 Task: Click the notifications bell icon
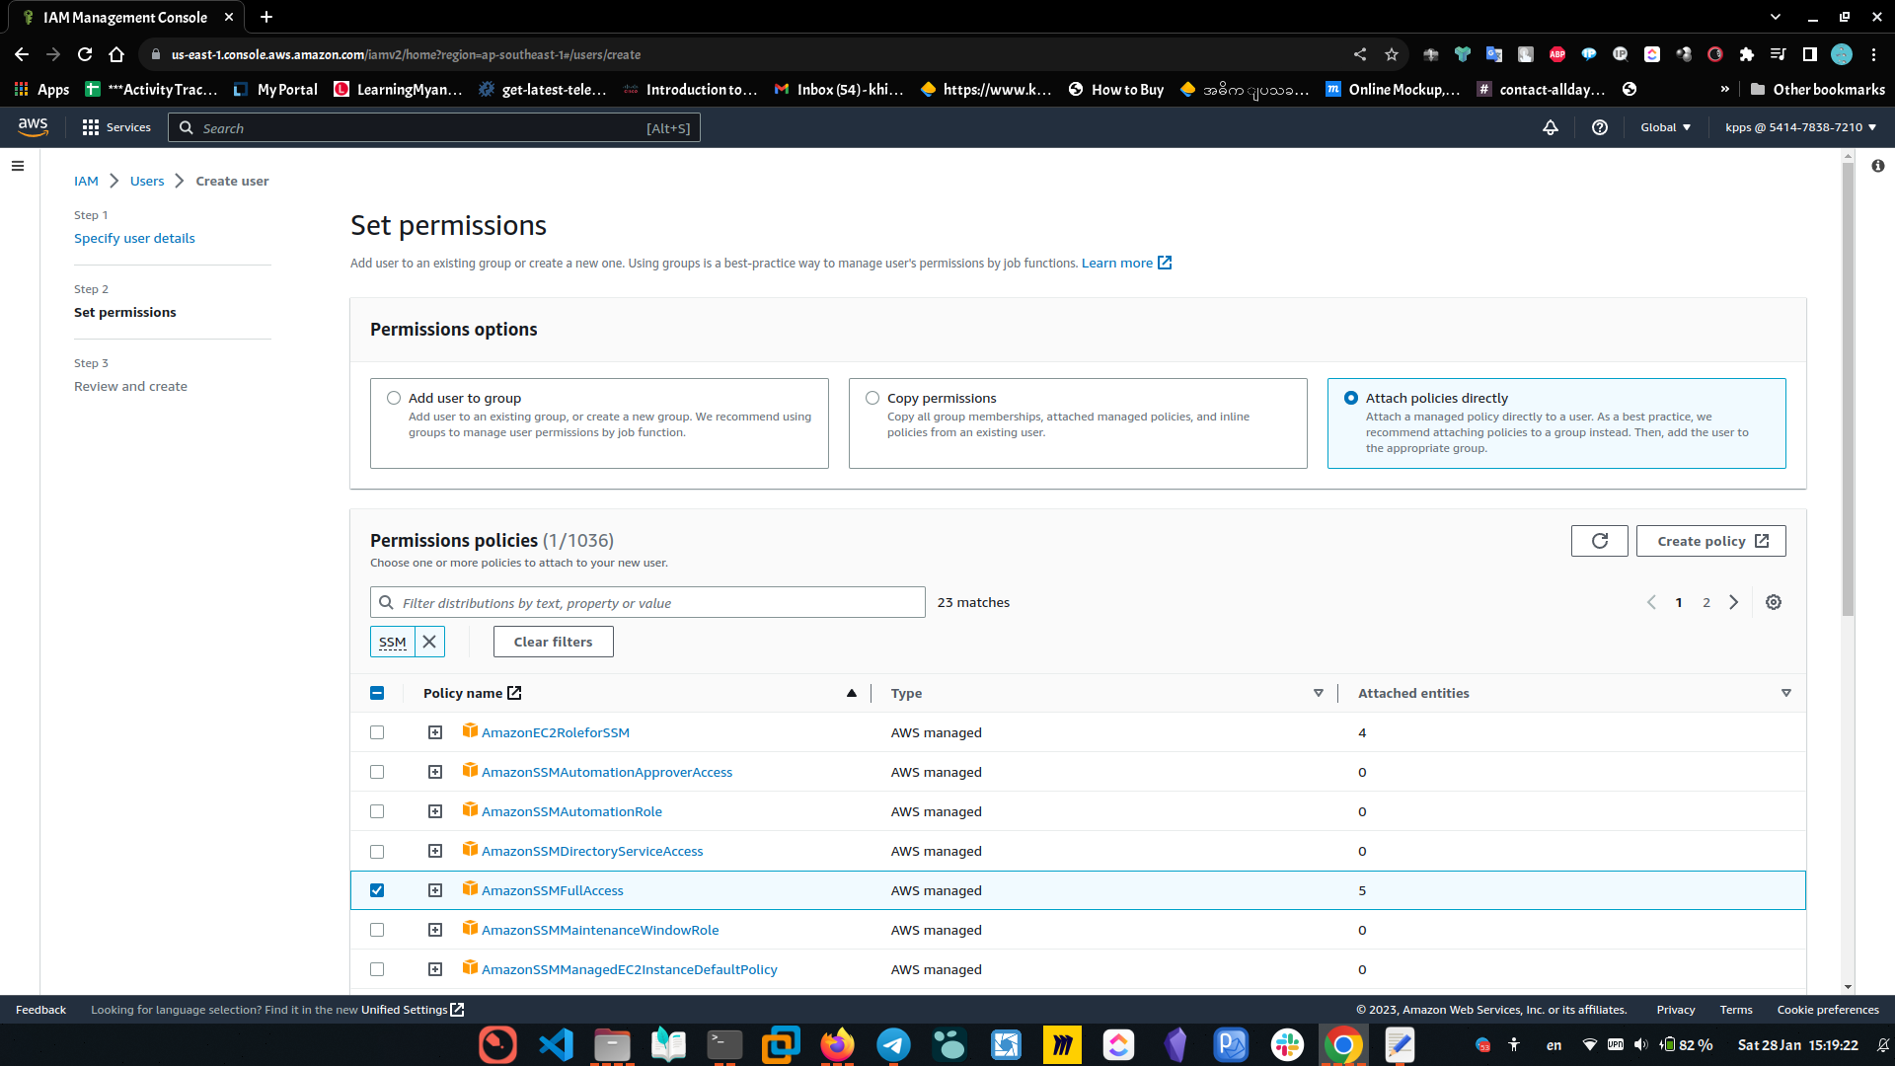click(x=1551, y=127)
